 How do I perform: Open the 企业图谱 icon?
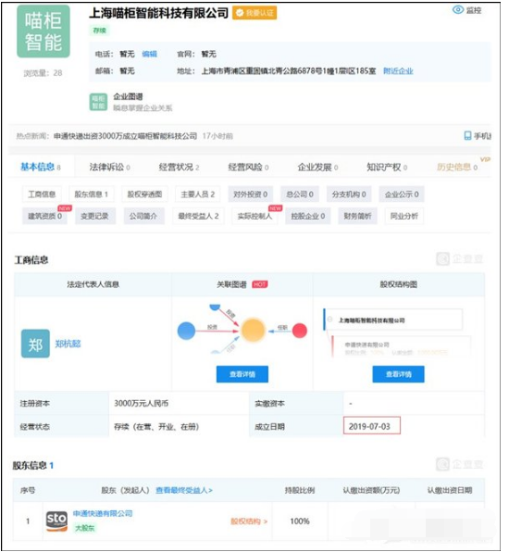(98, 102)
